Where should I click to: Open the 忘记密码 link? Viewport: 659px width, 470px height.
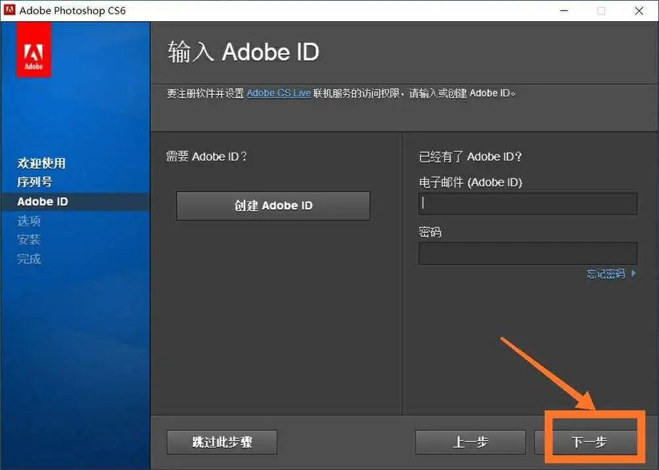(x=611, y=274)
